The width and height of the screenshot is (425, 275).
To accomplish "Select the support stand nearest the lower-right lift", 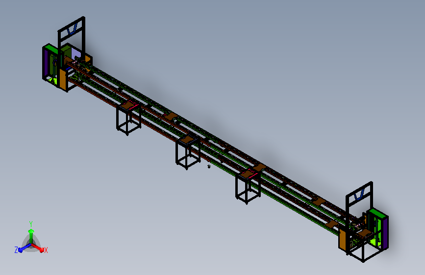I will pyautogui.click(x=248, y=187).
